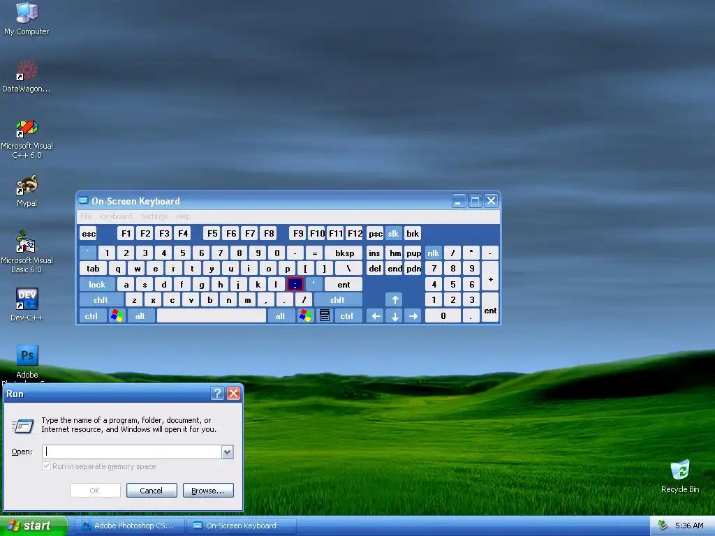This screenshot has width=715, height=536.
Task: Click the main ent key
Action: 344,285
